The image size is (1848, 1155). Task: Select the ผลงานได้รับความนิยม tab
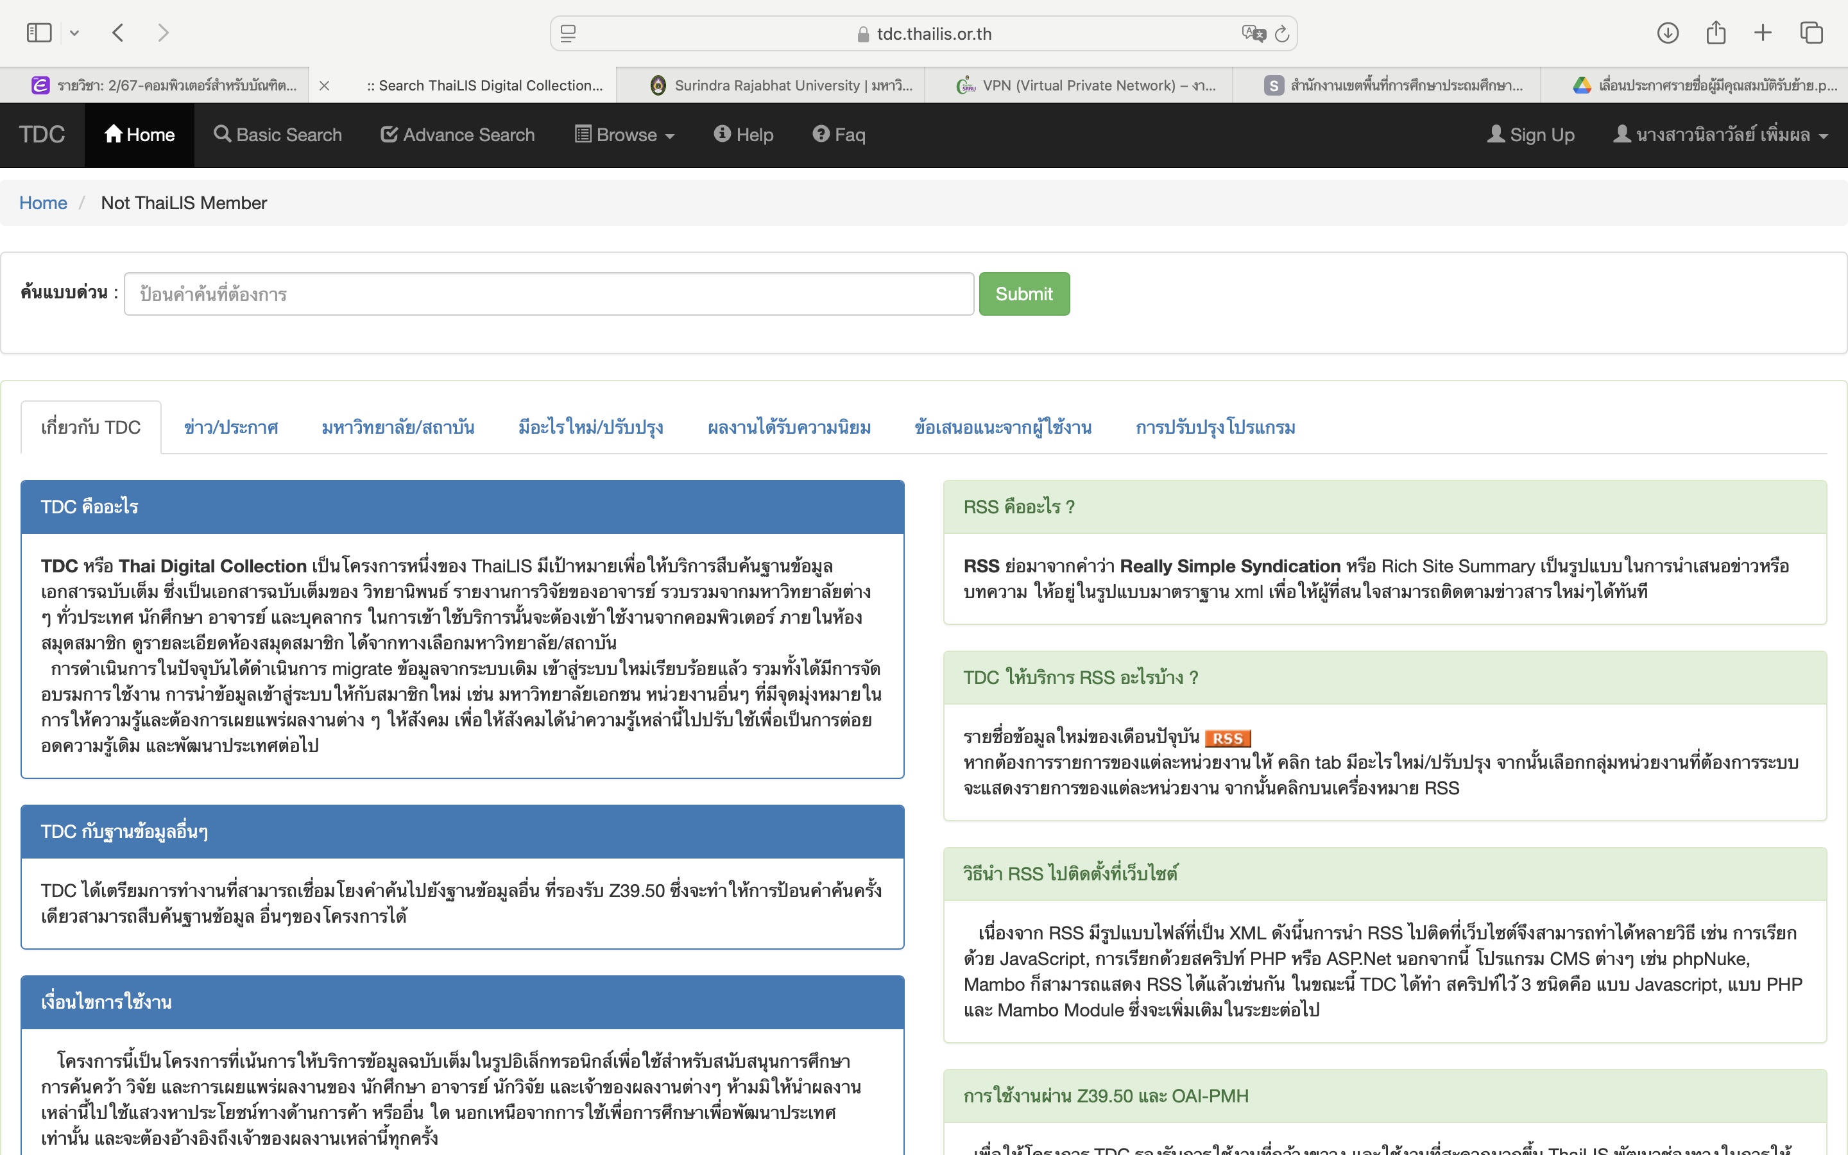tap(789, 428)
